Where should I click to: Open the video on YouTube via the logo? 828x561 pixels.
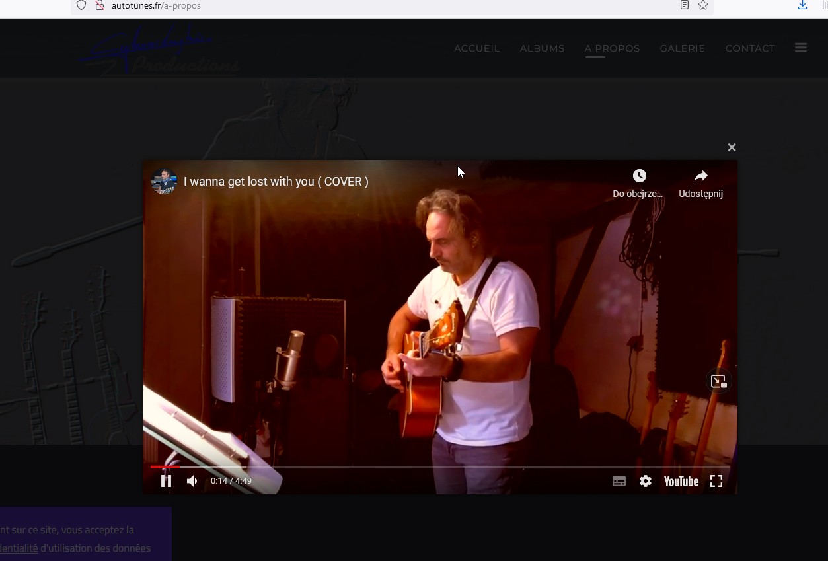(x=681, y=481)
